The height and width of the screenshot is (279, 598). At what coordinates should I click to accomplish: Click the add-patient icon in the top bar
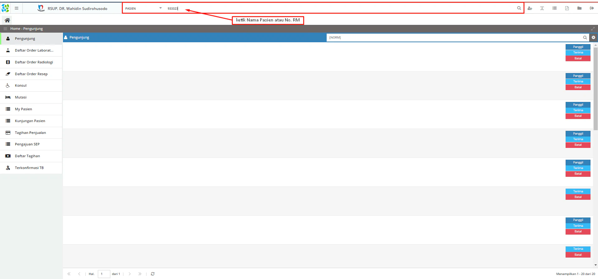[530, 8]
